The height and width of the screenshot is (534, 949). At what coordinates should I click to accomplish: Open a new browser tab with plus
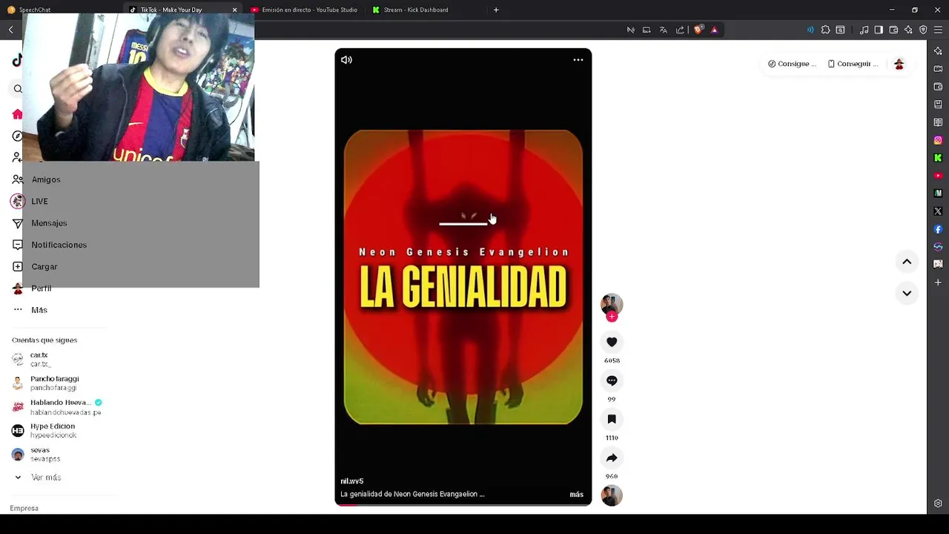click(x=496, y=10)
